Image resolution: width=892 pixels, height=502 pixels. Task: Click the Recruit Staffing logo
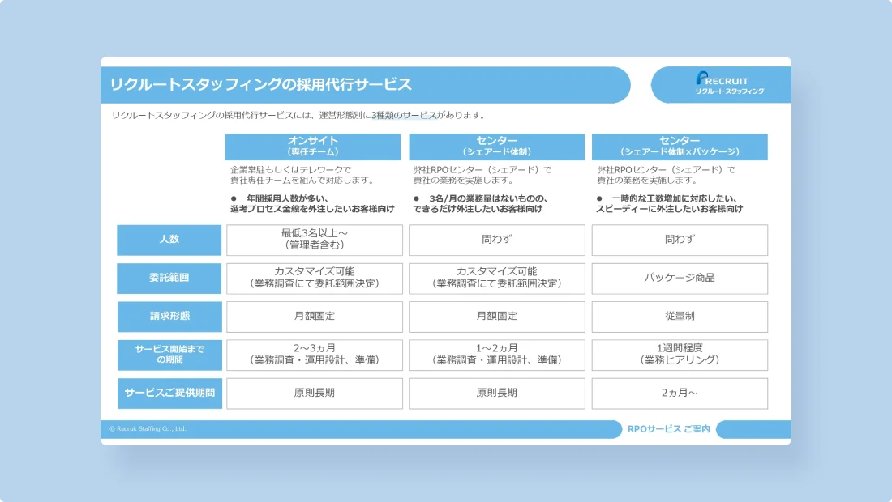pos(722,83)
